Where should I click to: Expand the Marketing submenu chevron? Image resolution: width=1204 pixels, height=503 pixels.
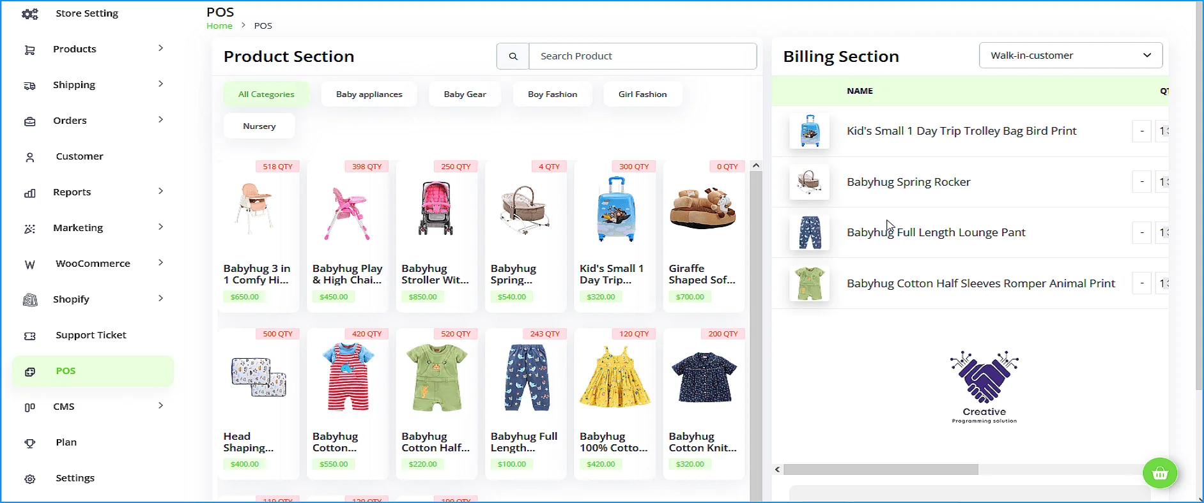tap(160, 227)
